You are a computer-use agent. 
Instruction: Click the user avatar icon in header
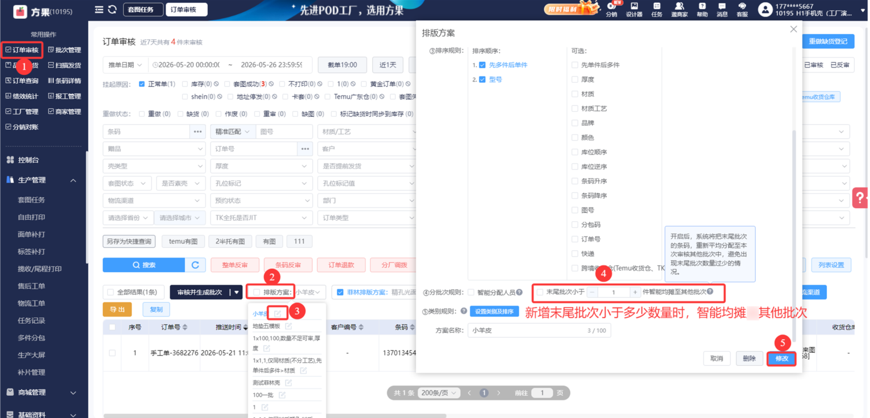tap(765, 10)
